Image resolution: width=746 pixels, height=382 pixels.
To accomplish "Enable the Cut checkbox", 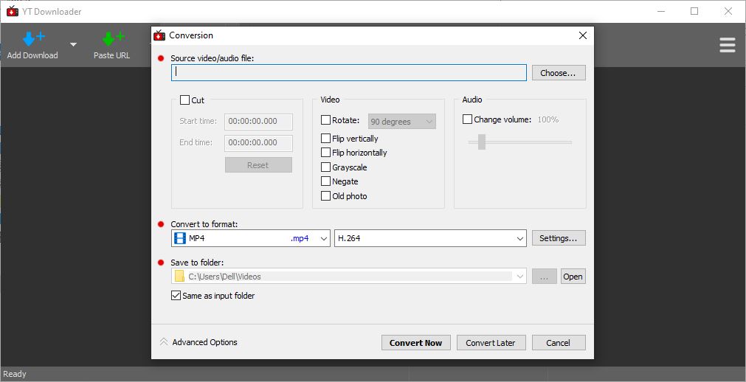I will tap(184, 100).
